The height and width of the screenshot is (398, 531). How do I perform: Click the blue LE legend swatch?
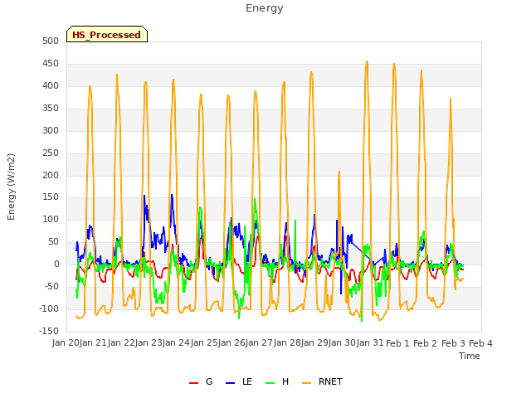point(231,383)
